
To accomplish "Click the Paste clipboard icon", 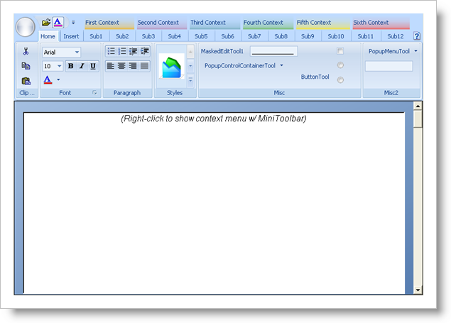I will coord(26,81).
